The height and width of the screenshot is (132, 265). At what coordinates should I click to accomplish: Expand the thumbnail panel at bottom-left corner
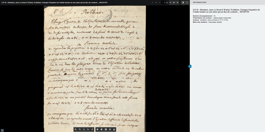[x=2, y=130]
